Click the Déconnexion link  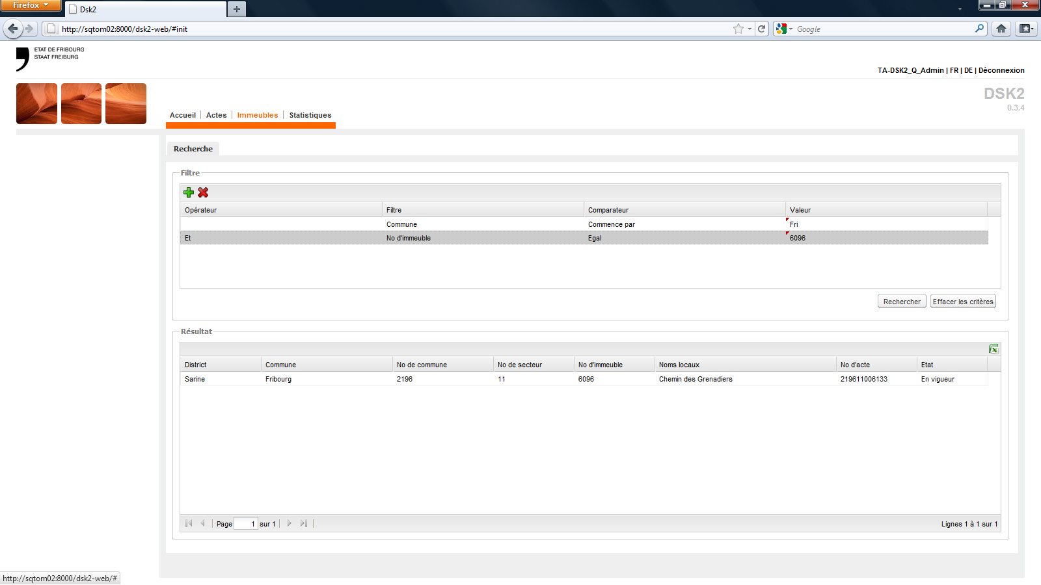[x=1001, y=70]
